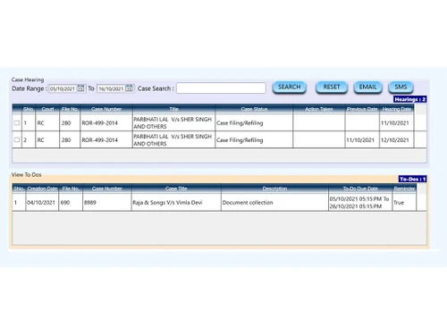Viewport: 447px width, 335px height.
Task: Sort hearings by SNo. column header
Action: point(29,109)
